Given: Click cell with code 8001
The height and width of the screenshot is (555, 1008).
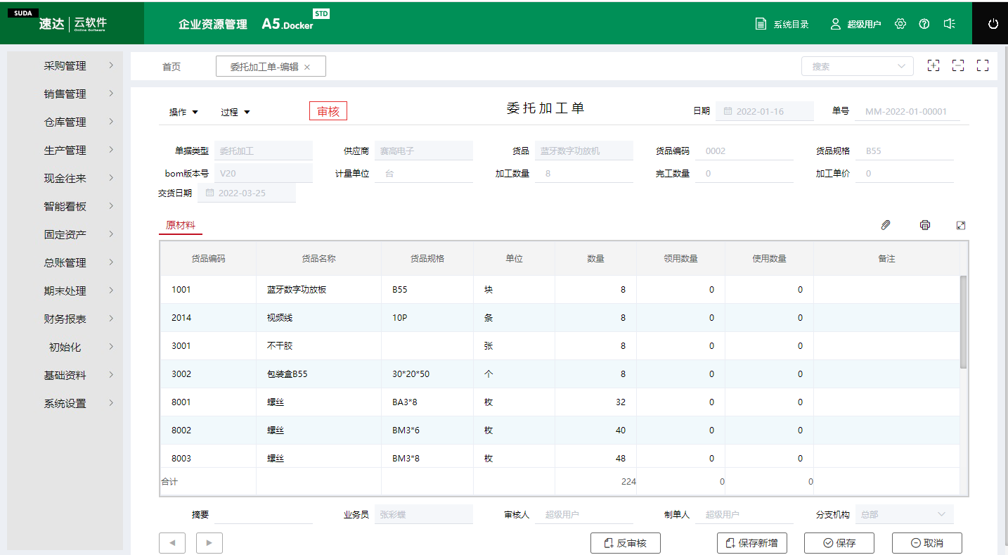Looking at the screenshot, I should click(208, 402).
